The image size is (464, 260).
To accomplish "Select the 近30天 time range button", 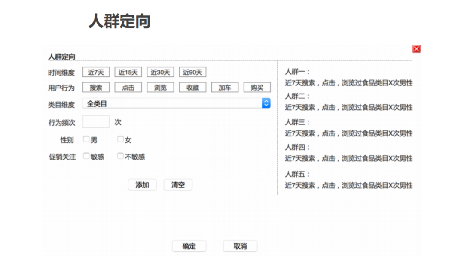I will coord(160,72).
